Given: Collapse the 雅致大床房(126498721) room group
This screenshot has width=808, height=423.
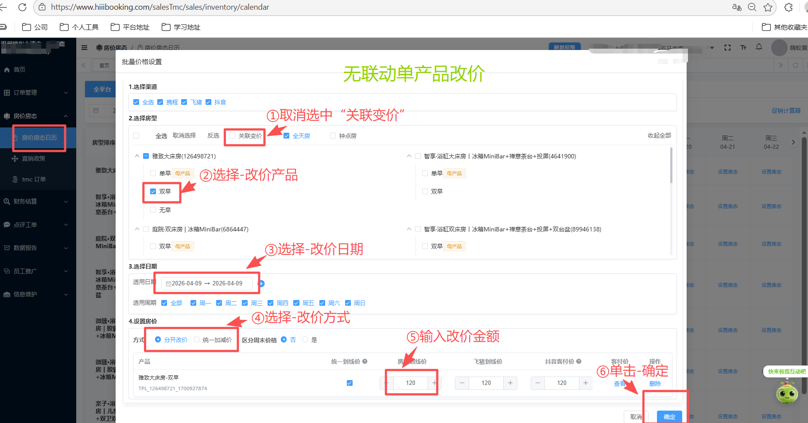Looking at the screenshot, I should click(137, 156).
